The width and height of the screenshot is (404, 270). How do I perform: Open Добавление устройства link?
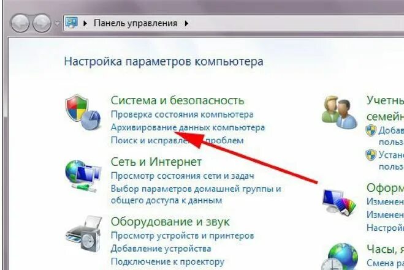[x=161, y=249]
